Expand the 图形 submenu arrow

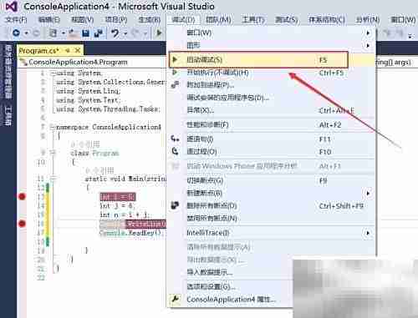point(368,45)
